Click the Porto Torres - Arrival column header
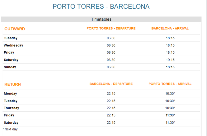The height and width of the screenshot is (136, 207). tap(170, 84)
